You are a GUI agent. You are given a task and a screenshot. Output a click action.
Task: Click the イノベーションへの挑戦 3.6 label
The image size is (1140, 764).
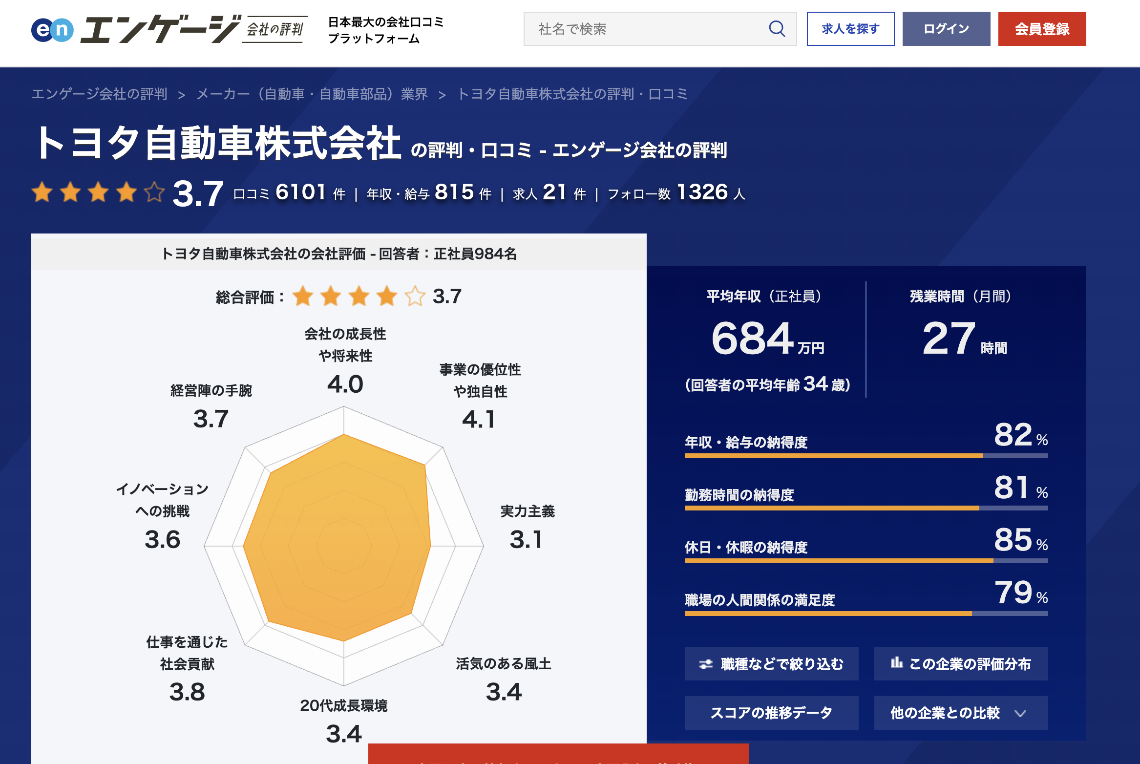tap(162, 517)
